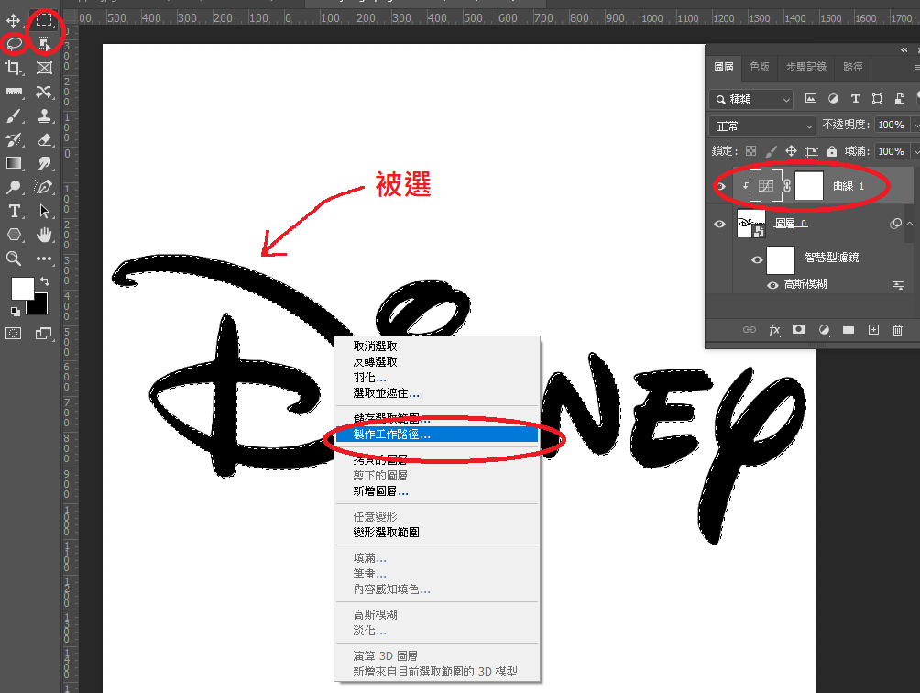
Task: Select the Clone Stamp tool
Action: coord(44,115)
